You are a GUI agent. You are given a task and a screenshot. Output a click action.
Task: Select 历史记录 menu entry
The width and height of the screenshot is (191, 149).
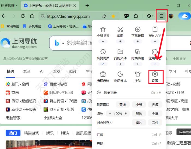(110, 93)
